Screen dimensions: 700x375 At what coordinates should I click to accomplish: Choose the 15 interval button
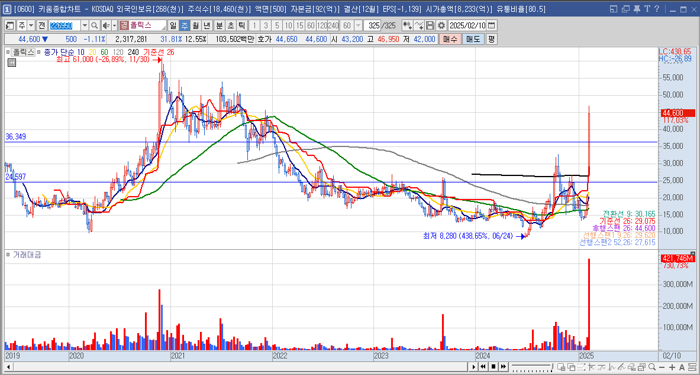pos(299,26)
